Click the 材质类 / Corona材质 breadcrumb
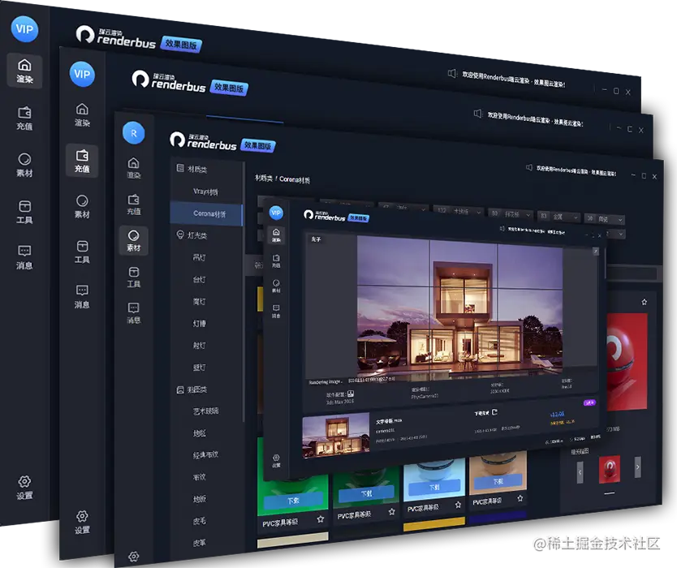The image size is (677, 568). tap(282, 179)
